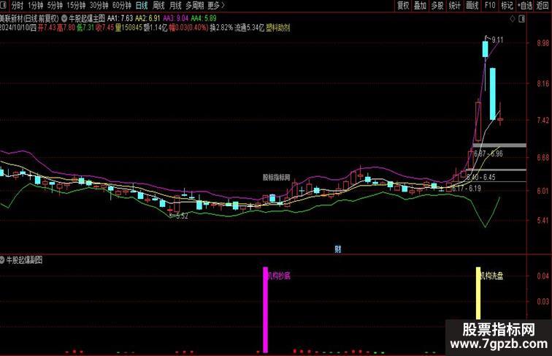This screenshot has width=552, height=356.
Task: Select the 30分钟 period tab
Action: [99, 6]
